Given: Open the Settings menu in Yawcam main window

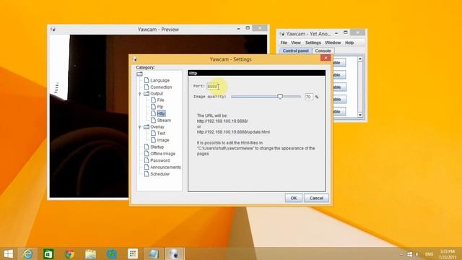Looking at the screenshot, I should 313,43.
